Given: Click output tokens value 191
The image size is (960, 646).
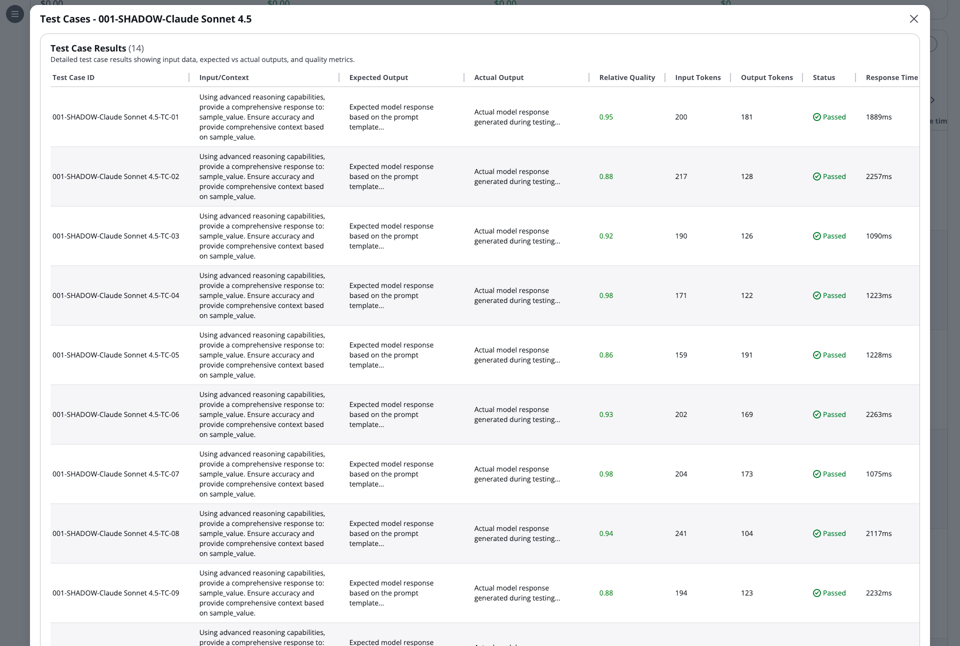Looking at the screenshot, I should click(x=747, y=355).
